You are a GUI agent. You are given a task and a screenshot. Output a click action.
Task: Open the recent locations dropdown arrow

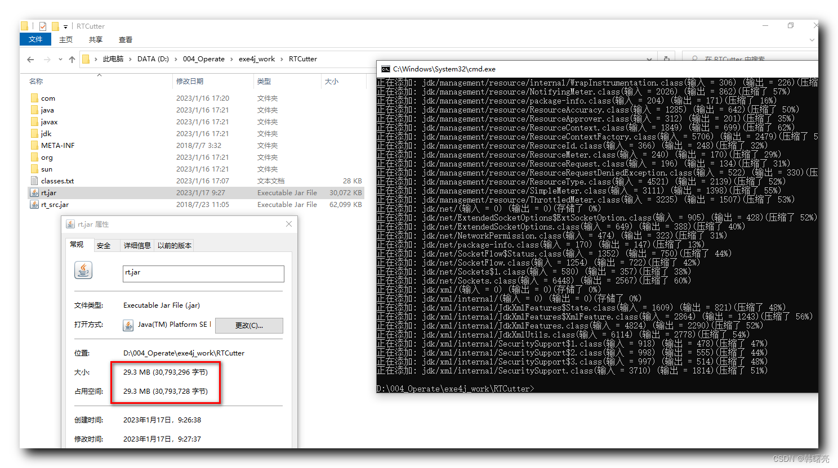[60, 59]
